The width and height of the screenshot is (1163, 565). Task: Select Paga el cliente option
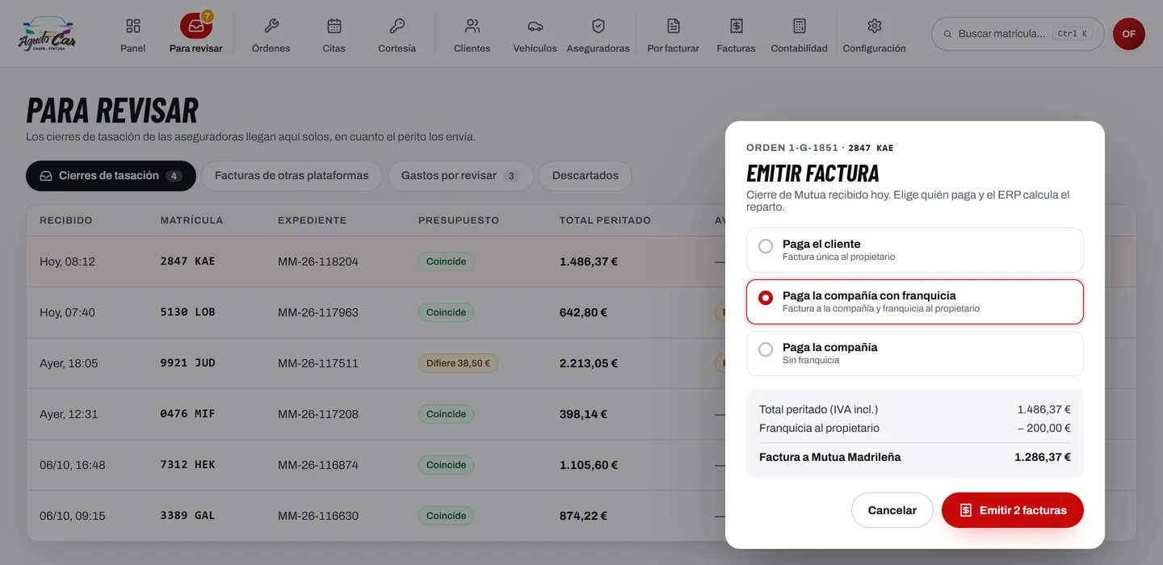915,250
